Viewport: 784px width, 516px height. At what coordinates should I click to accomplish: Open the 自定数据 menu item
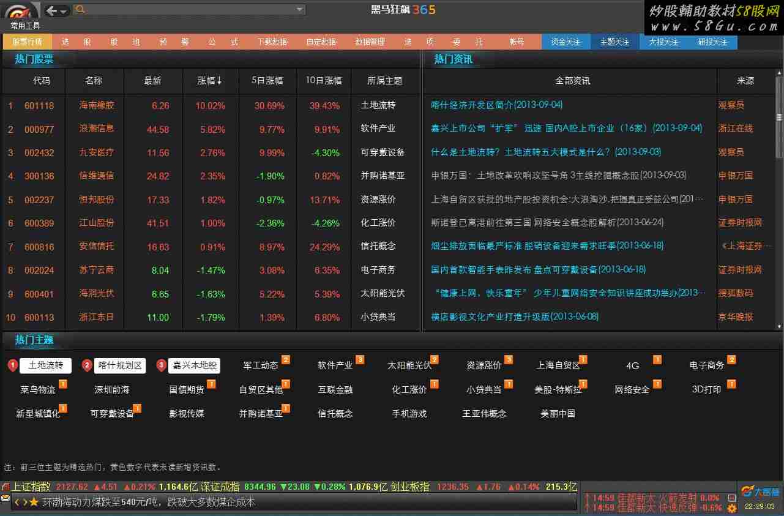[x=321, y=42]
